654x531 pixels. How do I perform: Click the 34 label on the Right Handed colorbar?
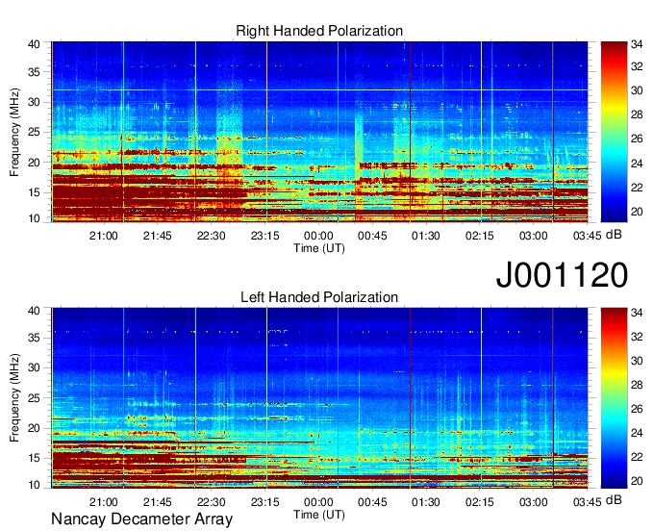pyautogui.click(x=637, y=44)
